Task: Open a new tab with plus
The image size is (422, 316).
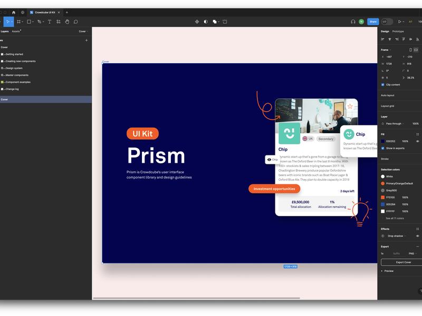Action: [x=67, y=12]
